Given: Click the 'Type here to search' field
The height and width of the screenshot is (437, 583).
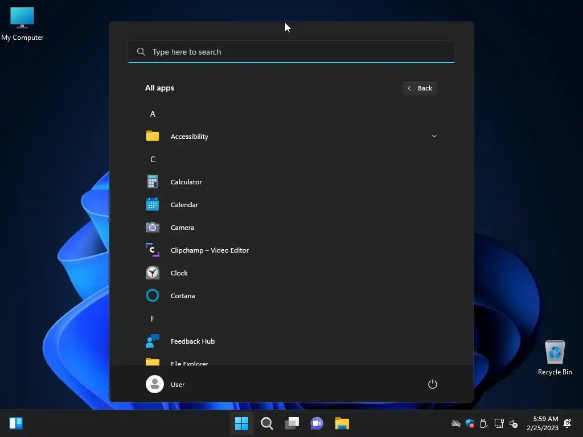Looking at the screenshot, I should [291, 52].
